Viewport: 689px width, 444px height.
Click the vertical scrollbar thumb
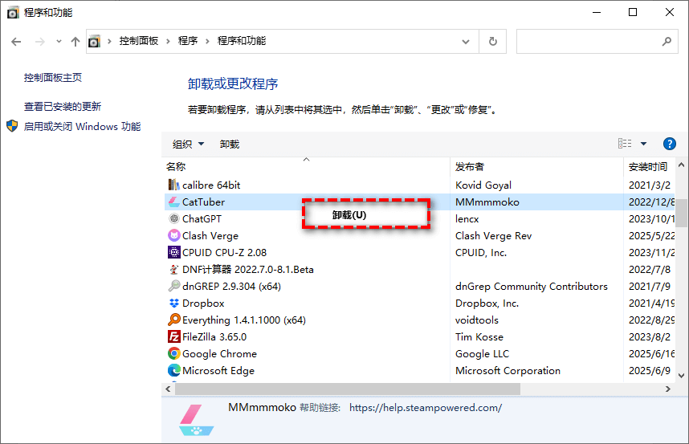681,213
